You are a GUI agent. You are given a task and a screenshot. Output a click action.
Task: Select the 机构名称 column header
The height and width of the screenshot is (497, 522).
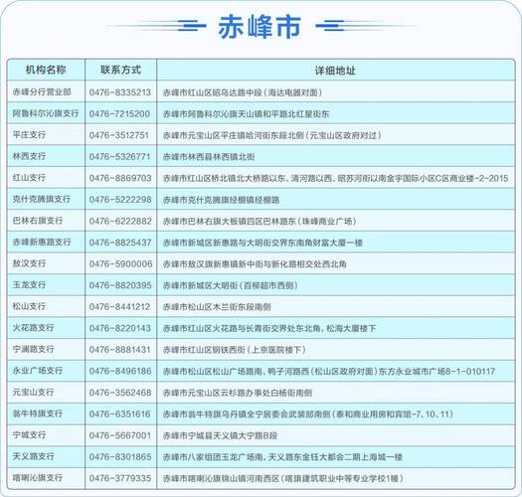46,70
